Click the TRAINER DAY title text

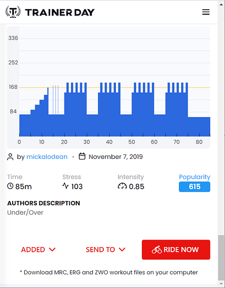coord(60,13)
